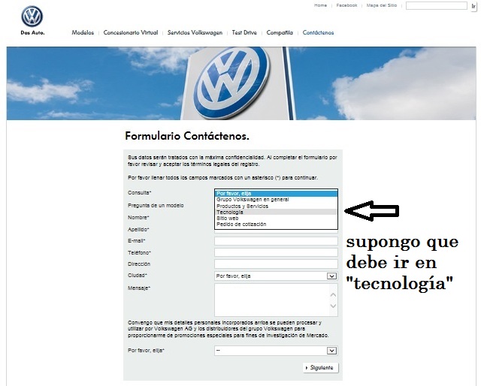This screenshot has width=481, height=386.
Task: Follow the Home link at top
Action: [320, 5]
